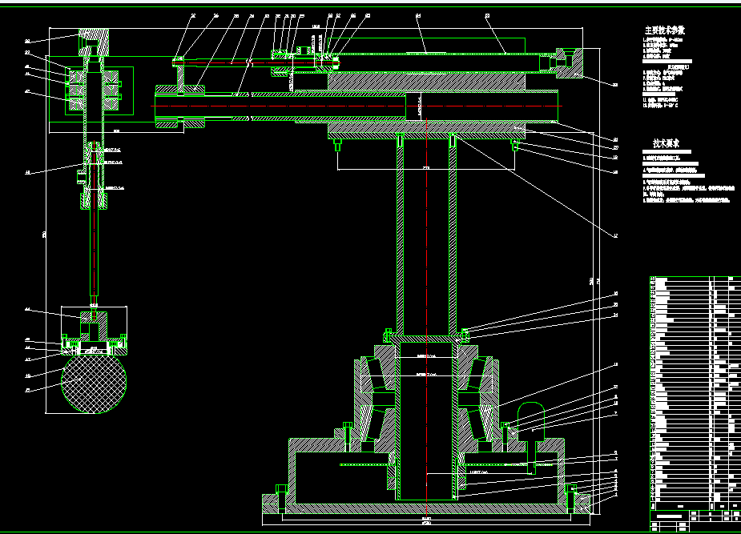Click the cross-hatched ball at arm bottom
The width and height of the screenshot is (741, 534).
(x=94, y=383)
